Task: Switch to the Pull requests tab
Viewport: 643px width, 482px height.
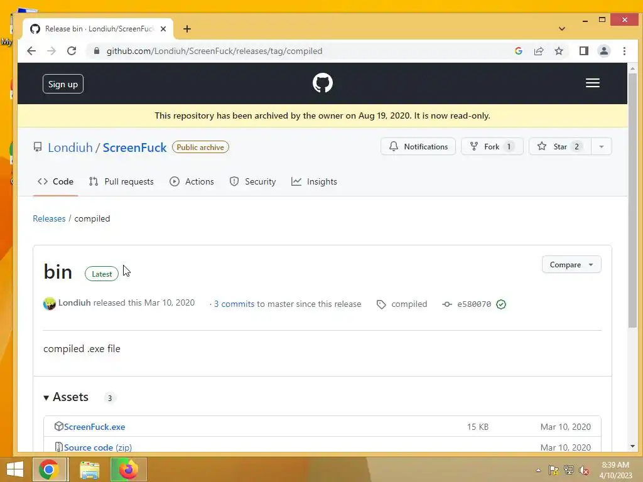Action: click(x=121, y=181)
